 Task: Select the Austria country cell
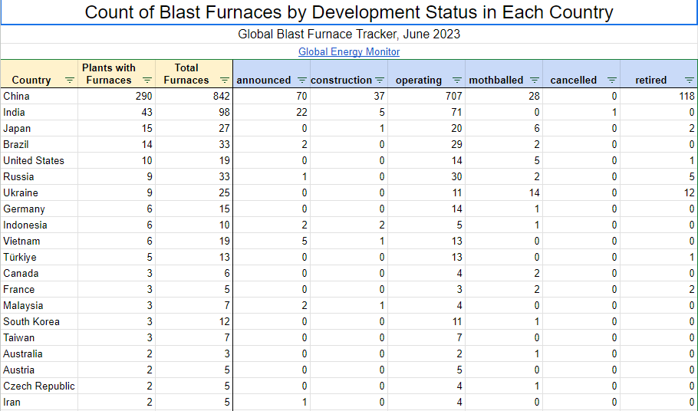39,370
